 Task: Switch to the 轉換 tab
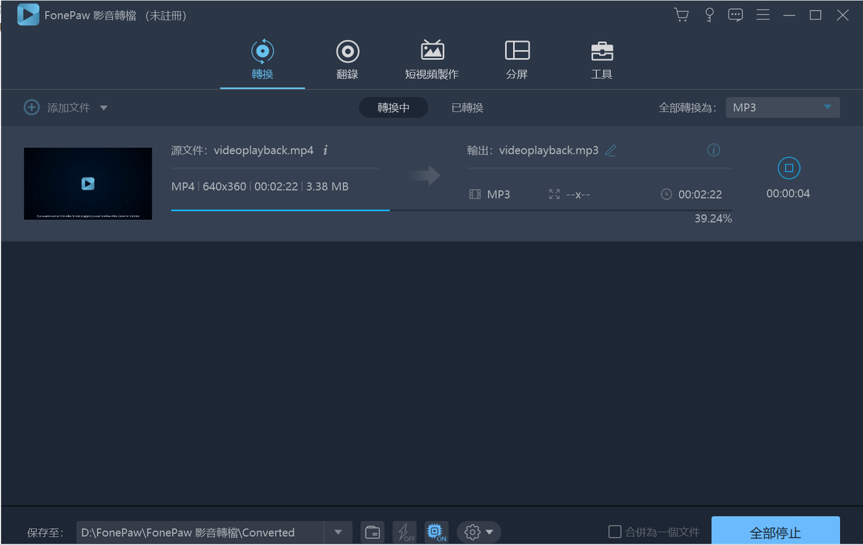click(262, 60)
